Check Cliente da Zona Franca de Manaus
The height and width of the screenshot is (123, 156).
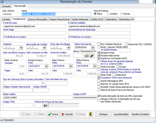(x=99, y=90)
